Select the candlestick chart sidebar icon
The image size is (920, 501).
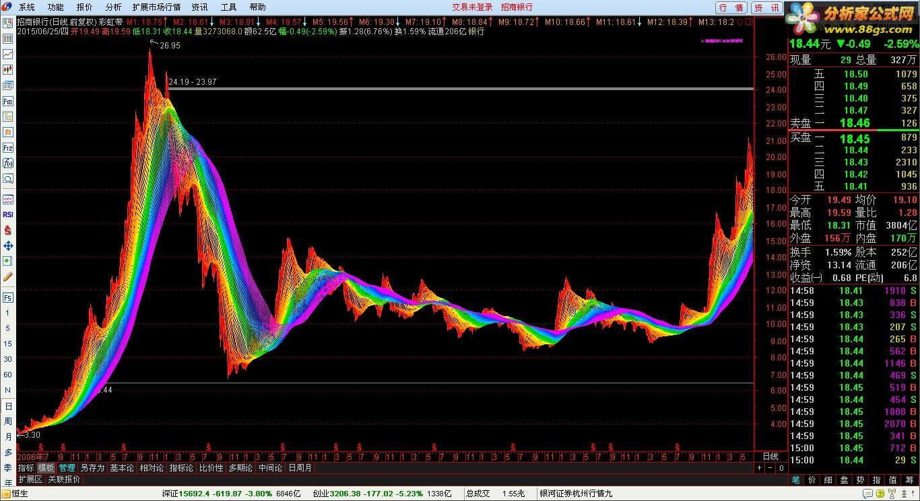8,69
